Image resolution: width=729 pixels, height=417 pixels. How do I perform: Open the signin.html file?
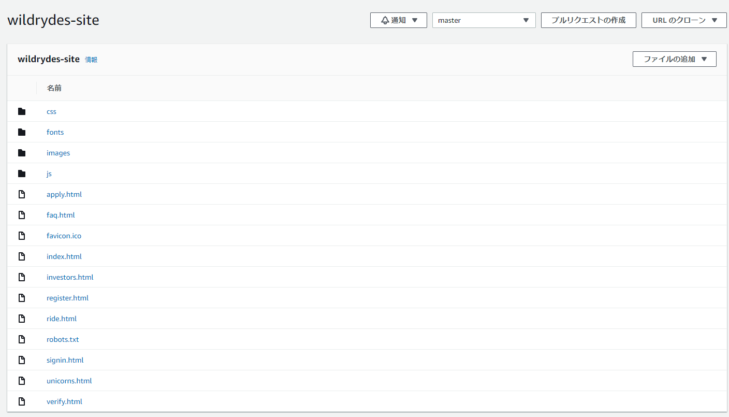tap(65, 360)
